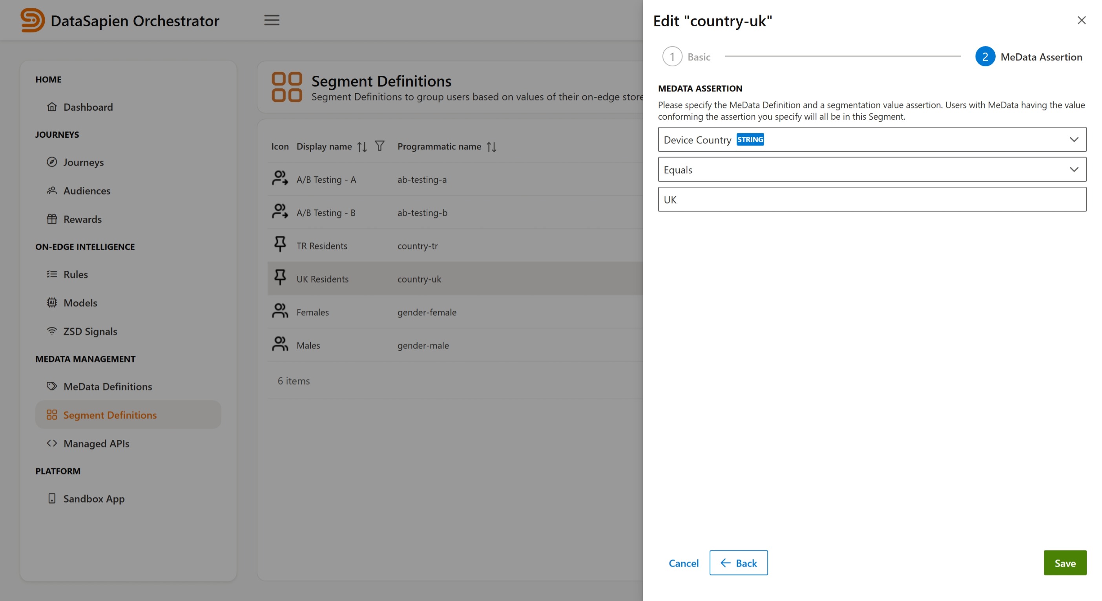Open the Dashboard from the sidebar
The height and width of the screenshot is (601, 1102).
52,107
